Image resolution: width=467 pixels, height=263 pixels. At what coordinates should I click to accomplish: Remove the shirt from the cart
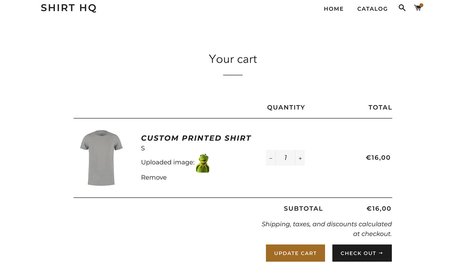154,177
